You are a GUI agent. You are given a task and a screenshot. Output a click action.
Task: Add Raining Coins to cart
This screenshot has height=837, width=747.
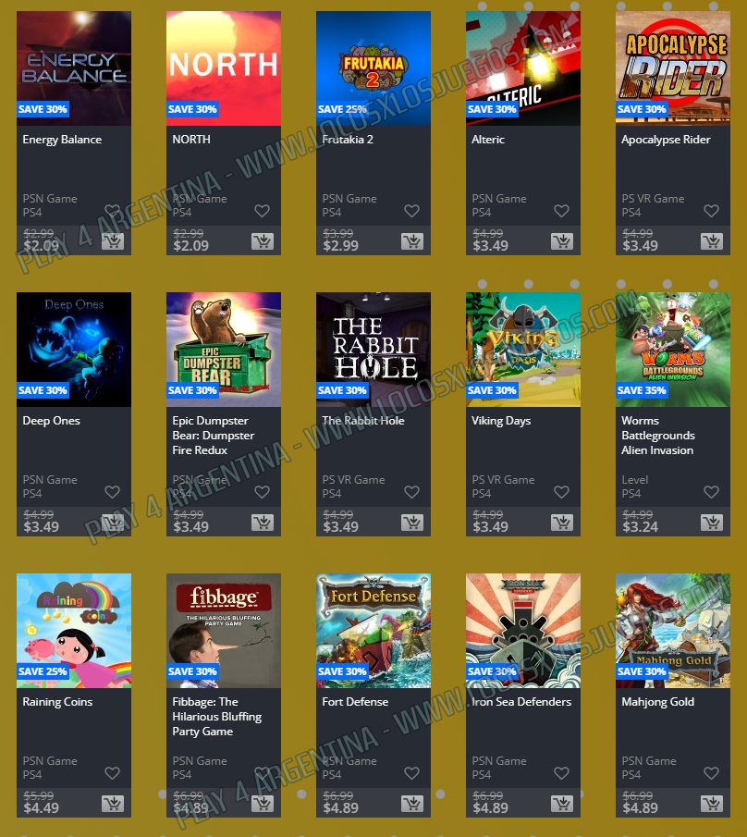(x=113, y=804)
